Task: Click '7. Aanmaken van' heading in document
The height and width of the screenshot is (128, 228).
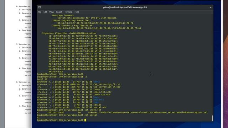Action: (x=23, y=44)
